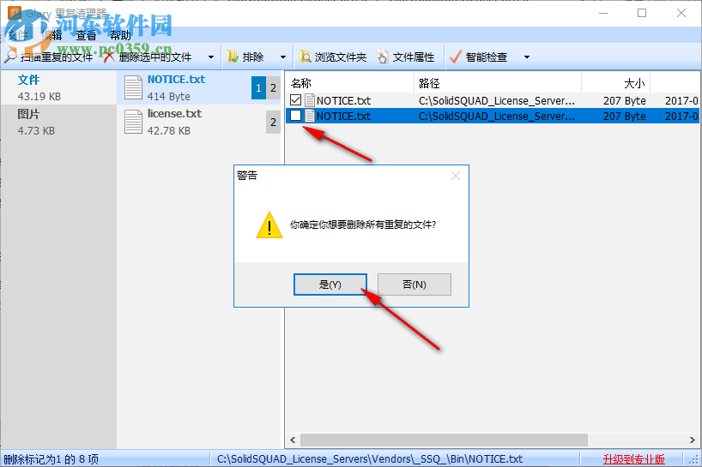Click the exclude folder icon

232,57
